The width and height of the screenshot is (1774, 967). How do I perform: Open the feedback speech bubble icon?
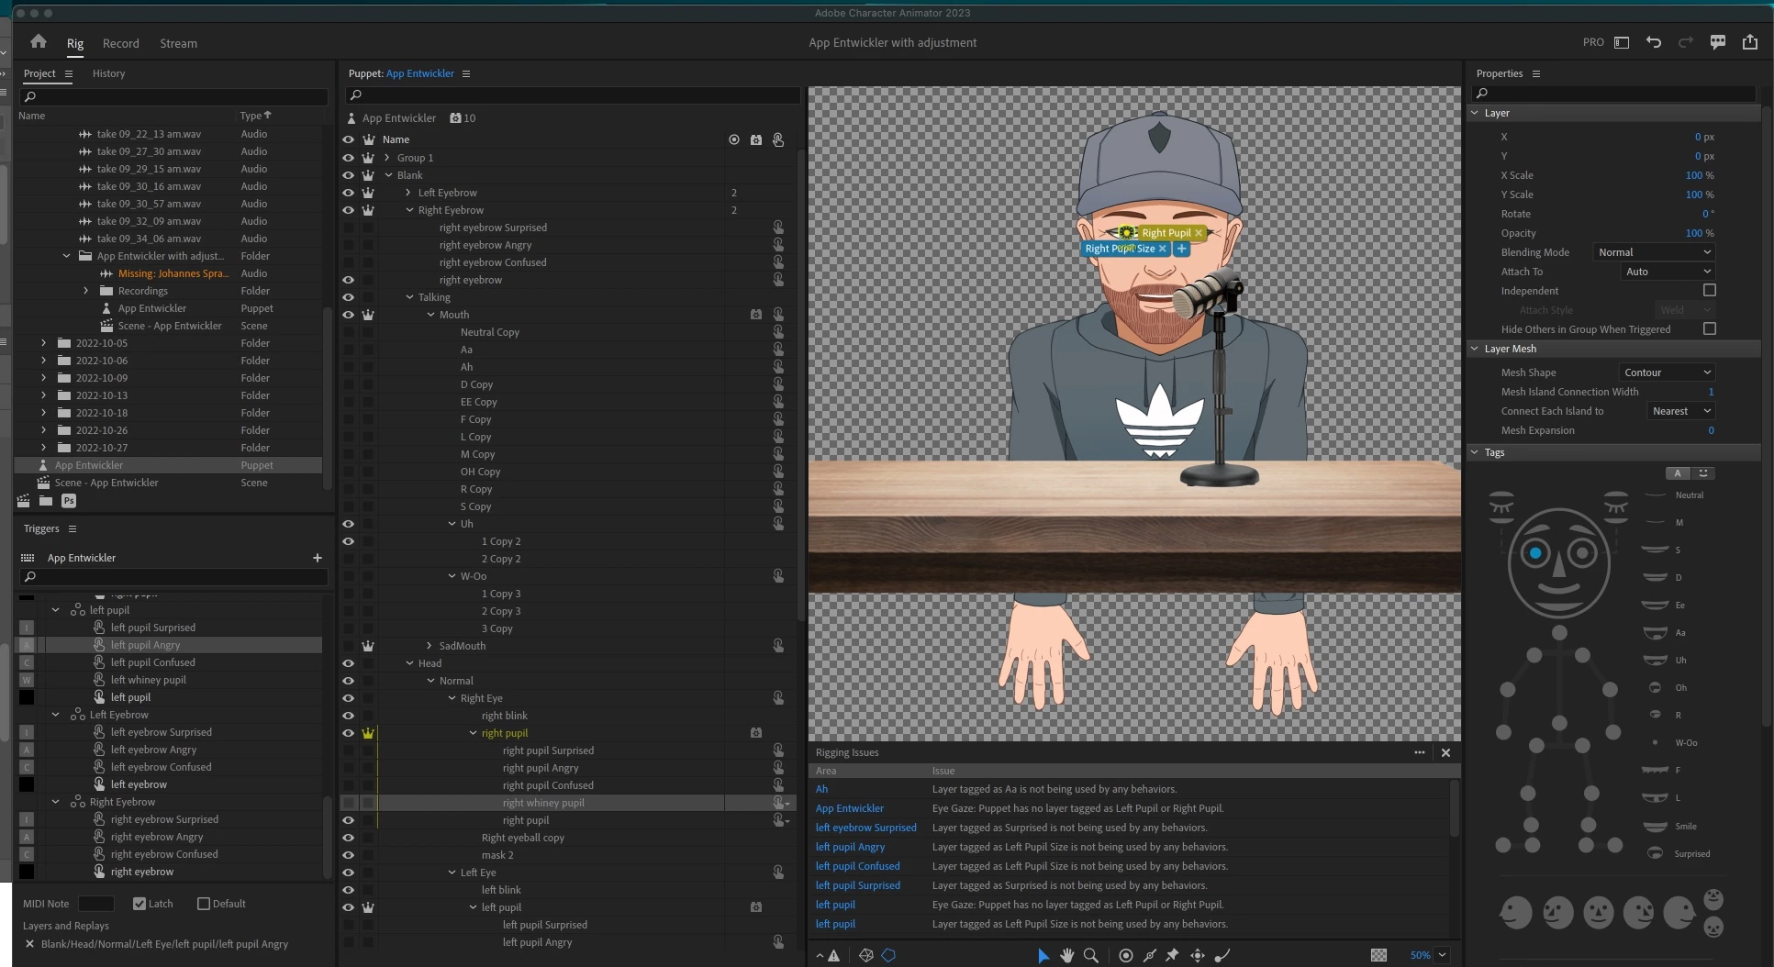[1718, 42]
